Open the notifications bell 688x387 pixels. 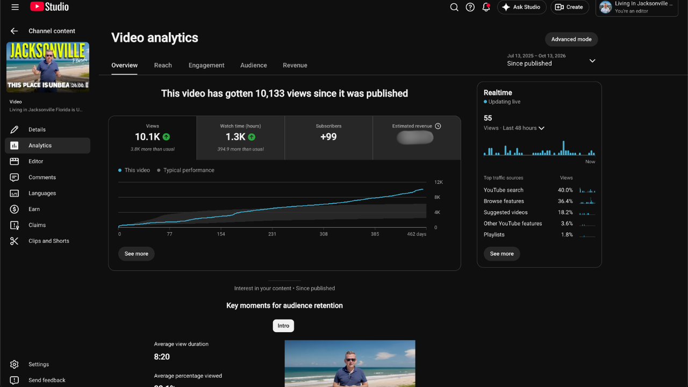pyautogui.click(x=486, y=7)
